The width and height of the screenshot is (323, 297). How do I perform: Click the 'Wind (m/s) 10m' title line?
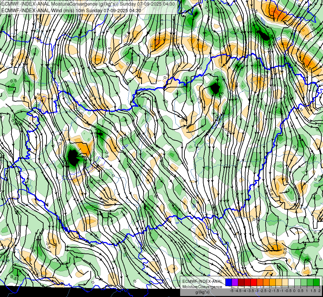[x=71, y=11]
